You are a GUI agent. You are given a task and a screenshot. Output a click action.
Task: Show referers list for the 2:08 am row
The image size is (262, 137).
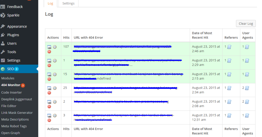coord(229,102)
